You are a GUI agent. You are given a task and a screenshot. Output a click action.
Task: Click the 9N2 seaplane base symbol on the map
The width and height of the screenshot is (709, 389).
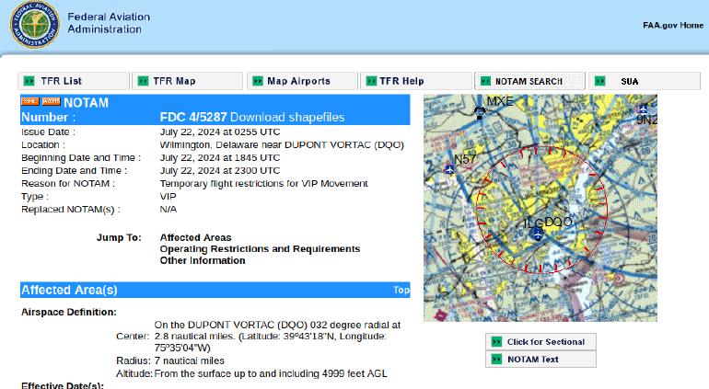(x=643, y=109)
